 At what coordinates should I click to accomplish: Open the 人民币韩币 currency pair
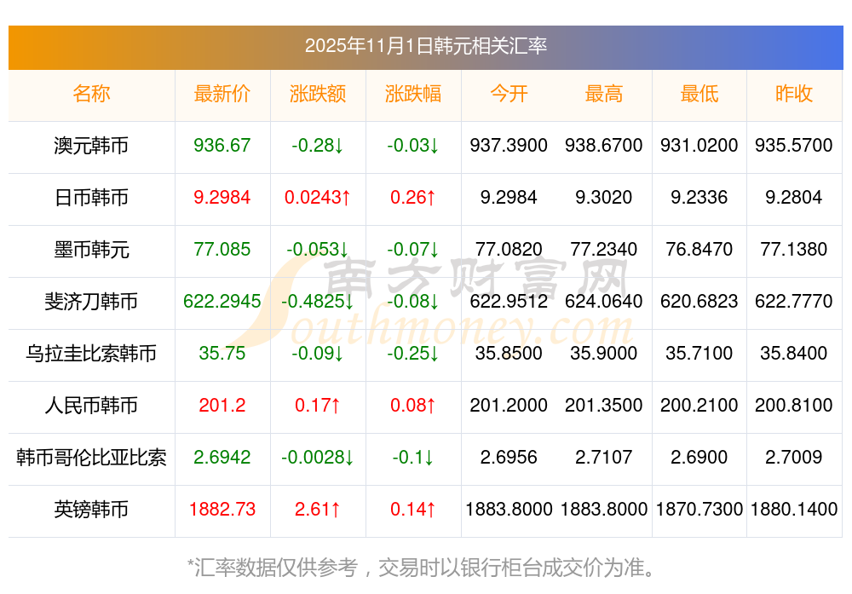coord(91,406)
